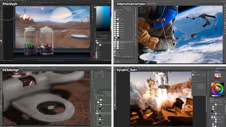Click the topmost icon in 23desiign's collapsed panel strip

tap(92, 72)
